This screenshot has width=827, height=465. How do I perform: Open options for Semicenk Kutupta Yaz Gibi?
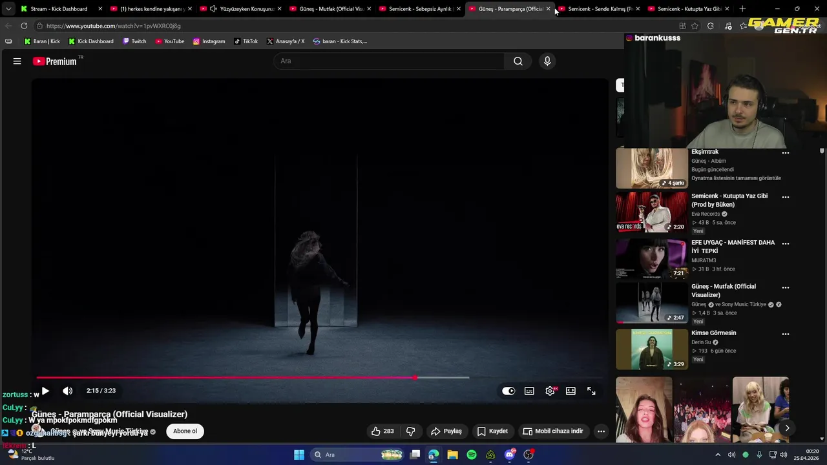coord(786,197)
